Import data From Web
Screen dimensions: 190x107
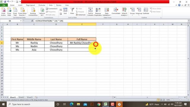point(9,12)
